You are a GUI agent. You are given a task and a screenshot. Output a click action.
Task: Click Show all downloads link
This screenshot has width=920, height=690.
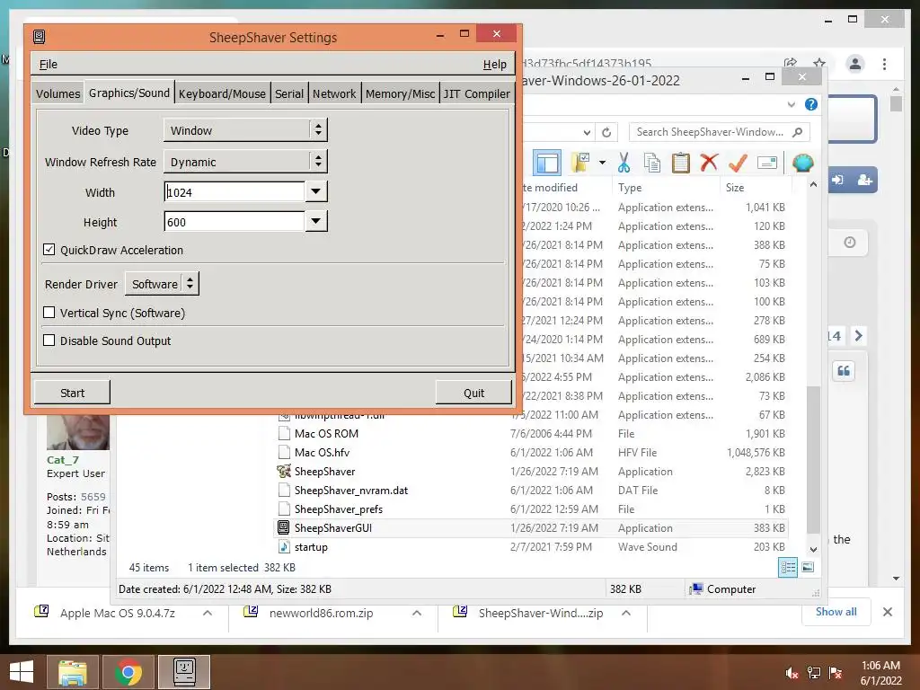pyautogui.click(x=836, y=611)
